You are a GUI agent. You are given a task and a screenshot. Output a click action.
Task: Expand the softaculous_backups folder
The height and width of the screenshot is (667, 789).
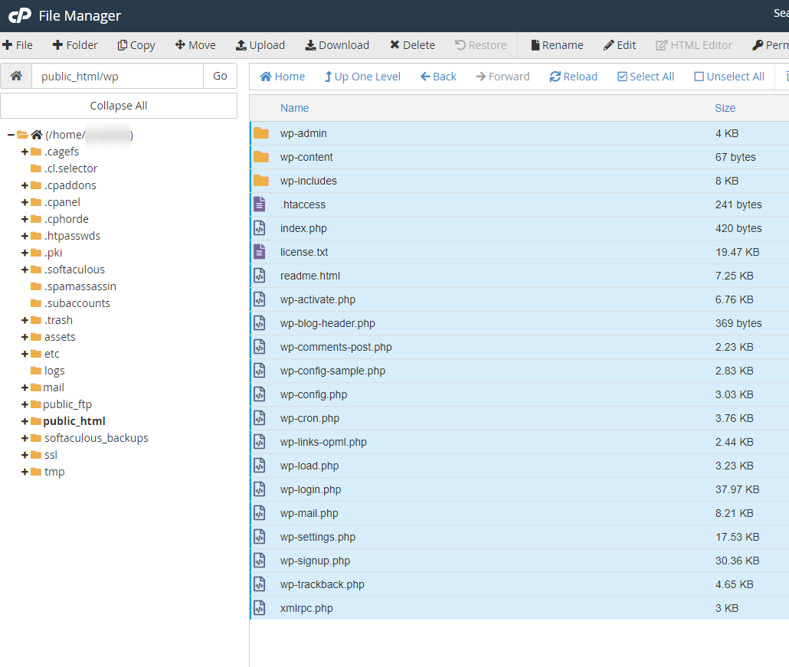[x=25, y=438]
